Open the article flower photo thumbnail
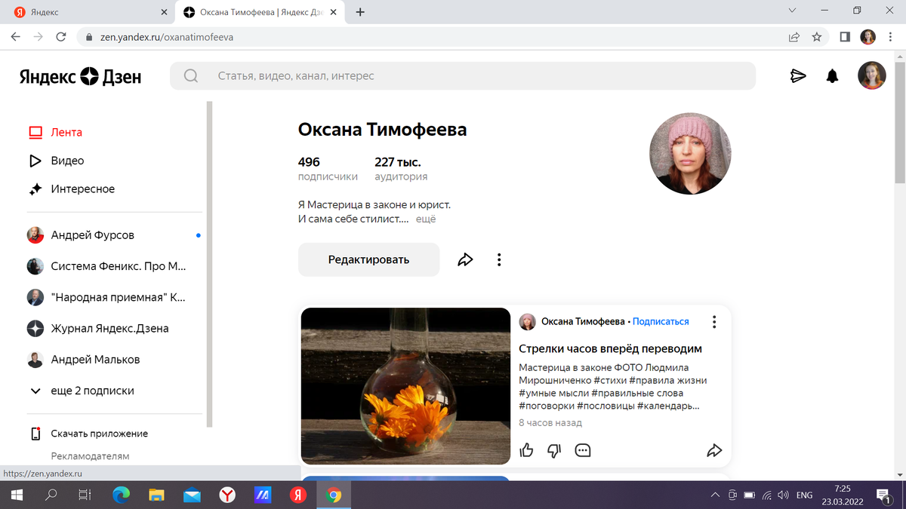 coord(406,386)
